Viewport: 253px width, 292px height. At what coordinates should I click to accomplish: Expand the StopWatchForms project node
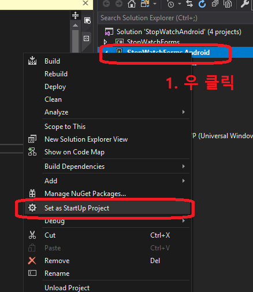[x=105, y=42]
